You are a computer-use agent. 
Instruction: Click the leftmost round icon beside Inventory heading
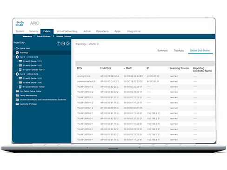pyautogui.click(x=59, y=44)
